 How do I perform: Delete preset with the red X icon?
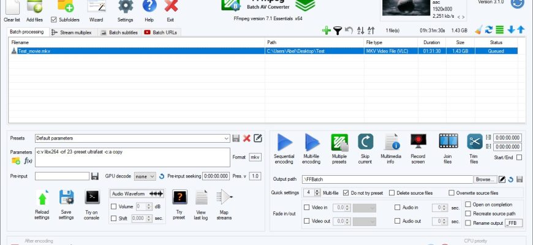click(x=247, y=138)
